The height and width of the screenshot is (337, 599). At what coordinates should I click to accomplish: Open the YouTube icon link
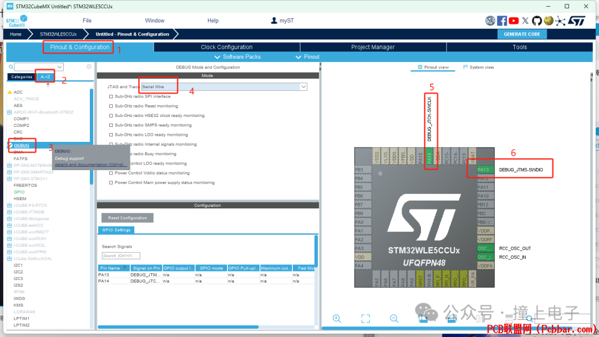[x=514, y=21]
